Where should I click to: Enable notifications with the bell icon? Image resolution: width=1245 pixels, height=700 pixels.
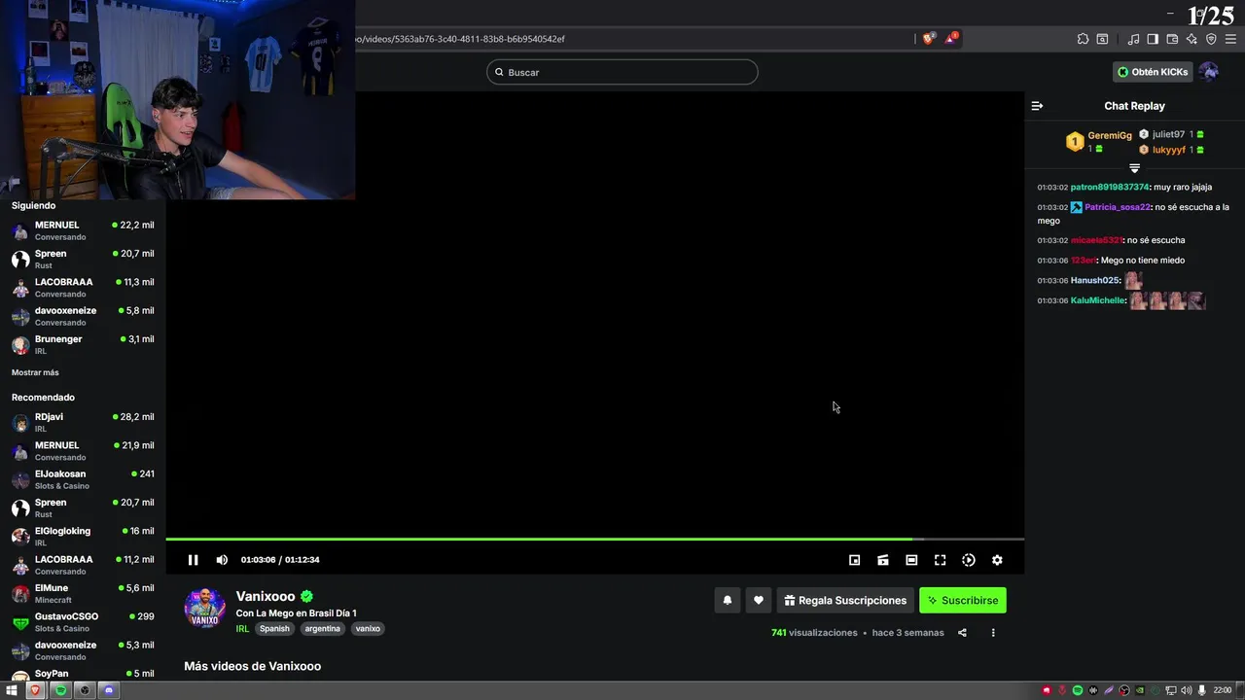coord(727,601)
